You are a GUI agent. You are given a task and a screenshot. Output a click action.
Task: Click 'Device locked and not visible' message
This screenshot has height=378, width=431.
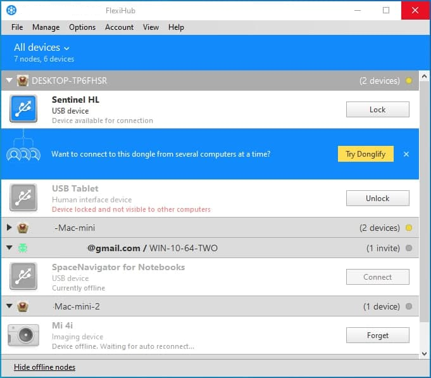coord(131,209)
